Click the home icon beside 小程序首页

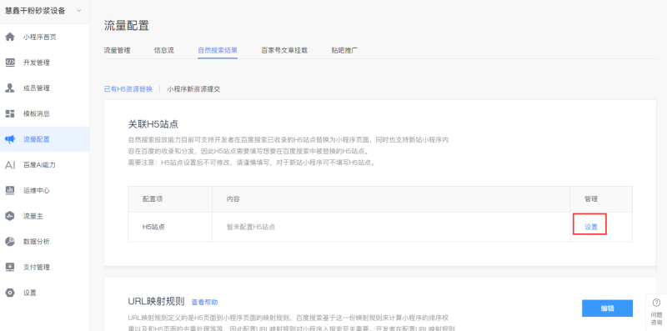tap(10, 37)
